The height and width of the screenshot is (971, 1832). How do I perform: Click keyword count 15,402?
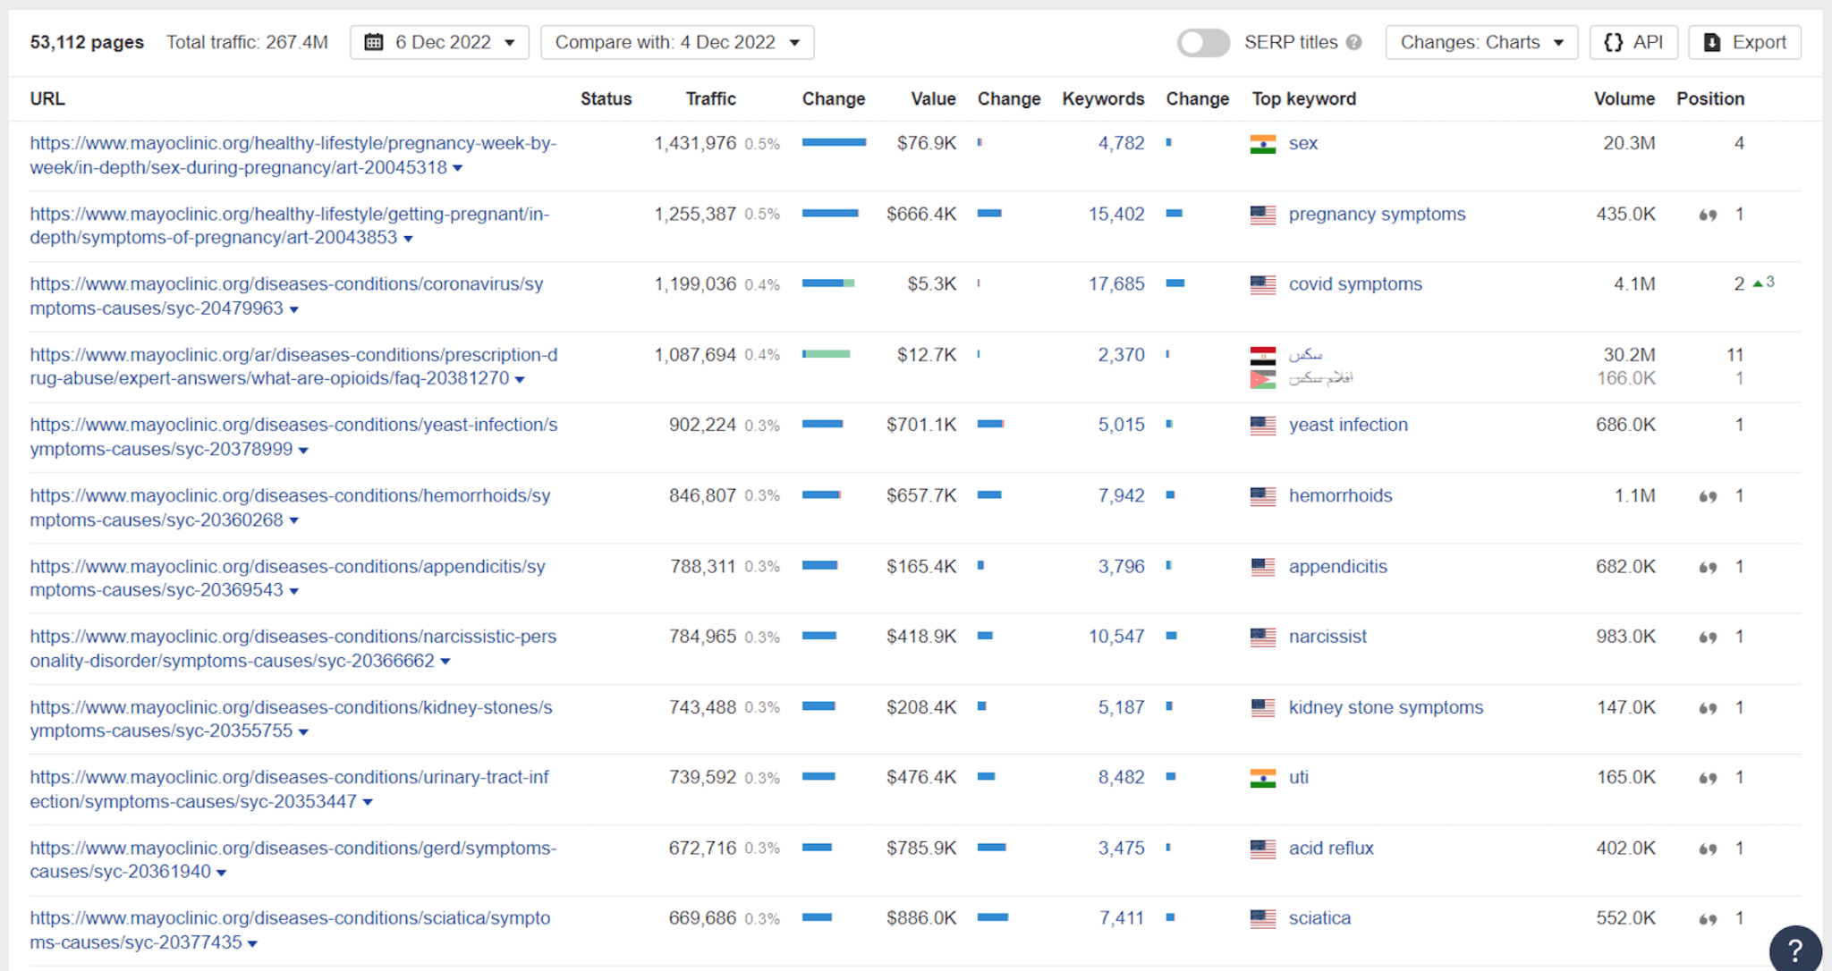tap(1116, 214)
